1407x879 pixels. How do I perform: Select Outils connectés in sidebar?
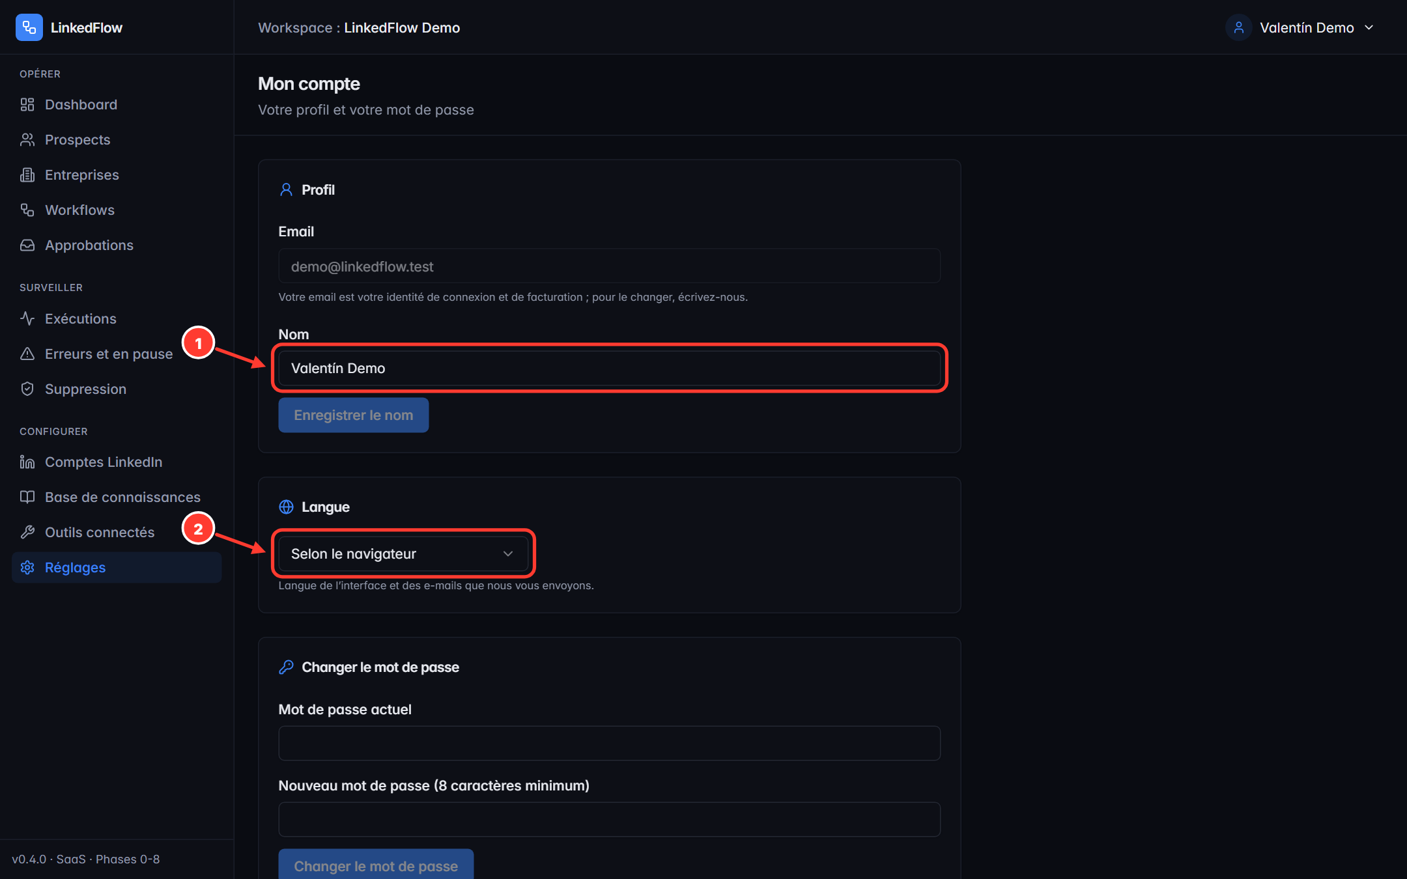(117, 533)
